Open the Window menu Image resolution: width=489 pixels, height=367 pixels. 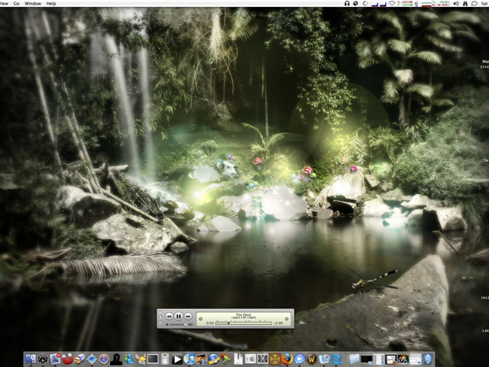tap(33, 3)
